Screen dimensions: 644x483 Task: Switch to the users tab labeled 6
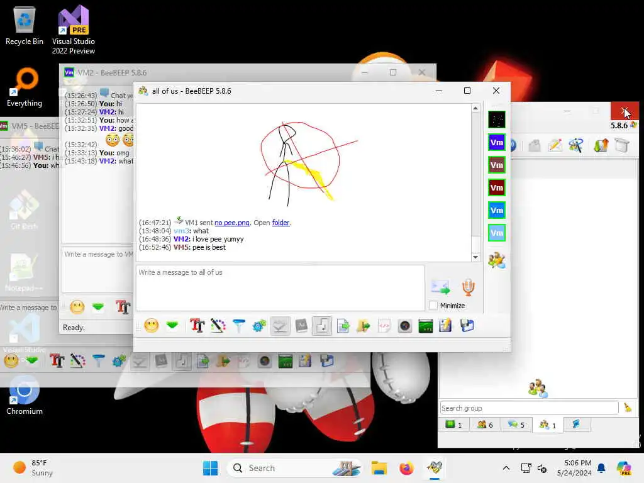pyautogui.click(x=485, y=425)
